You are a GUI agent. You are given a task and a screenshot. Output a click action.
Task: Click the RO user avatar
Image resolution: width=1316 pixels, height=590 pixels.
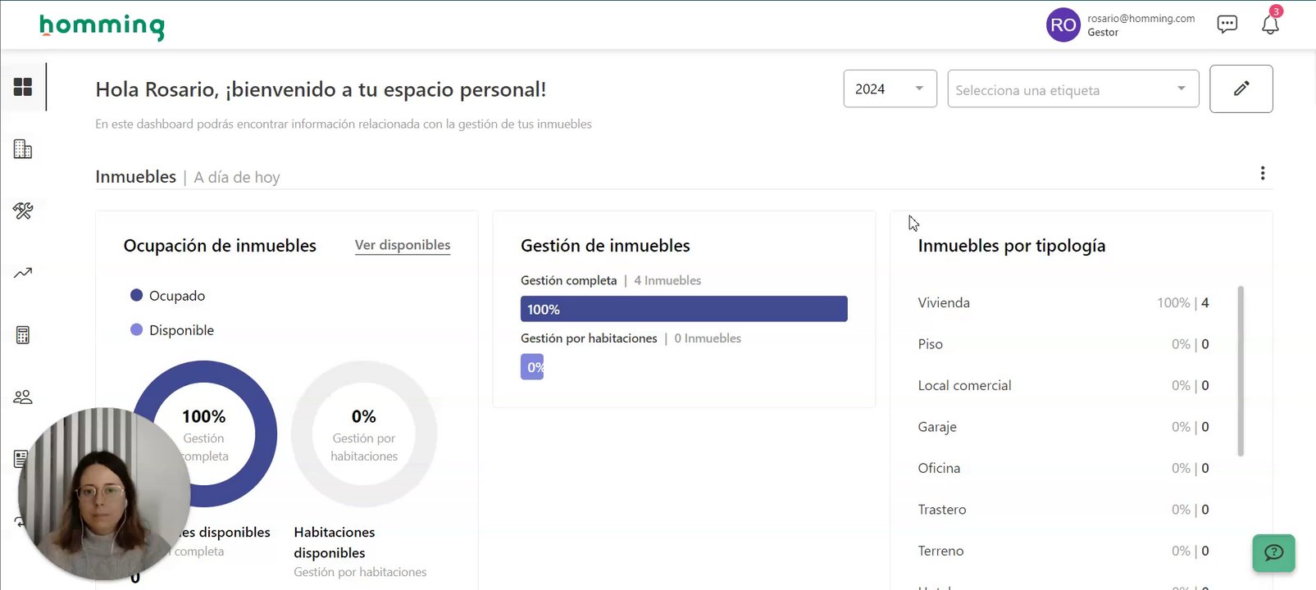(1063, 25)
